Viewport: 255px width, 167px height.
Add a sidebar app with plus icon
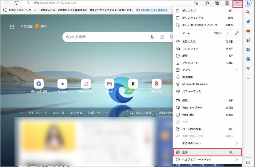pos(248,79)
